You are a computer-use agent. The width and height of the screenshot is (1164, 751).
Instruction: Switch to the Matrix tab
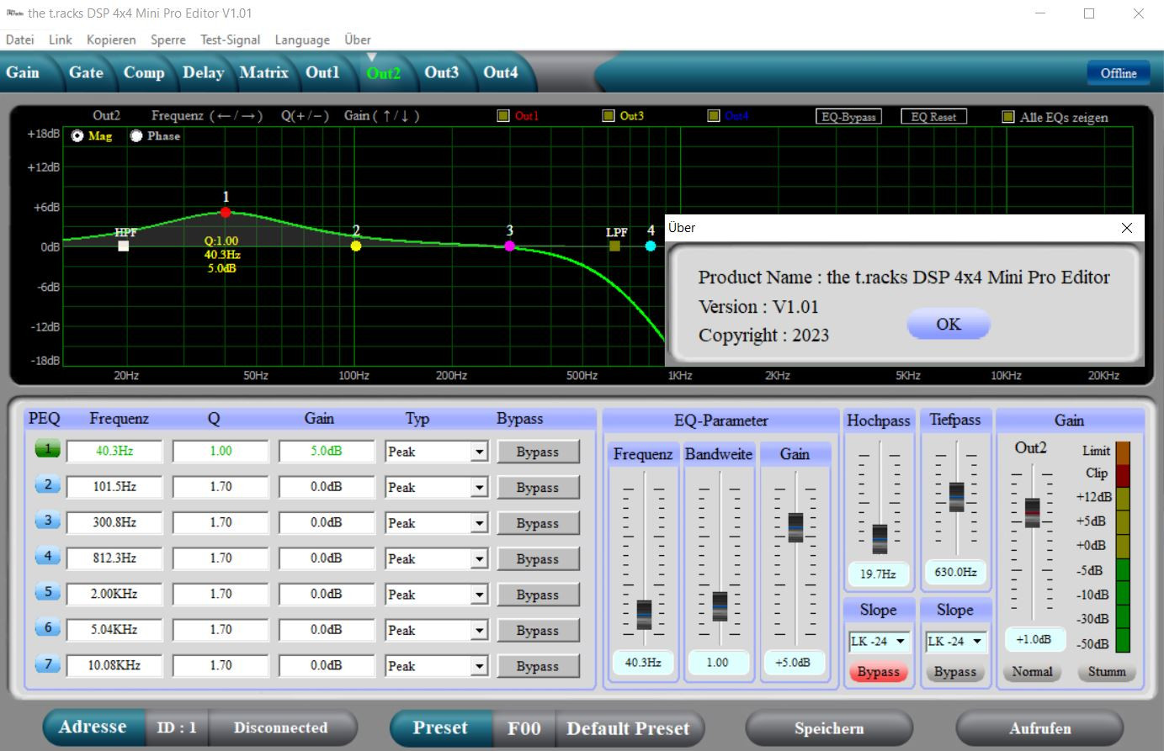[263, 72]
